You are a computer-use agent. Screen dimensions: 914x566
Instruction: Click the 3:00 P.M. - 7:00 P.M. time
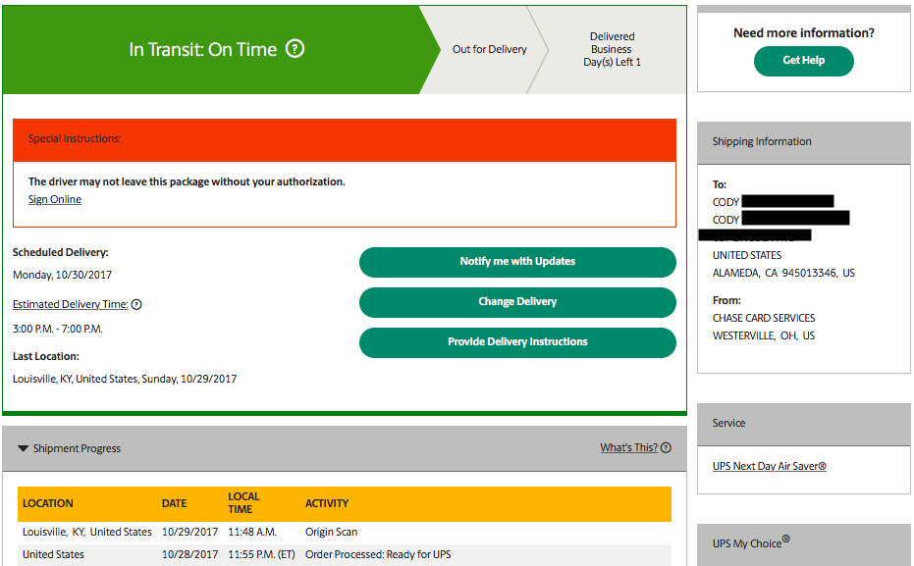[58, 329]
